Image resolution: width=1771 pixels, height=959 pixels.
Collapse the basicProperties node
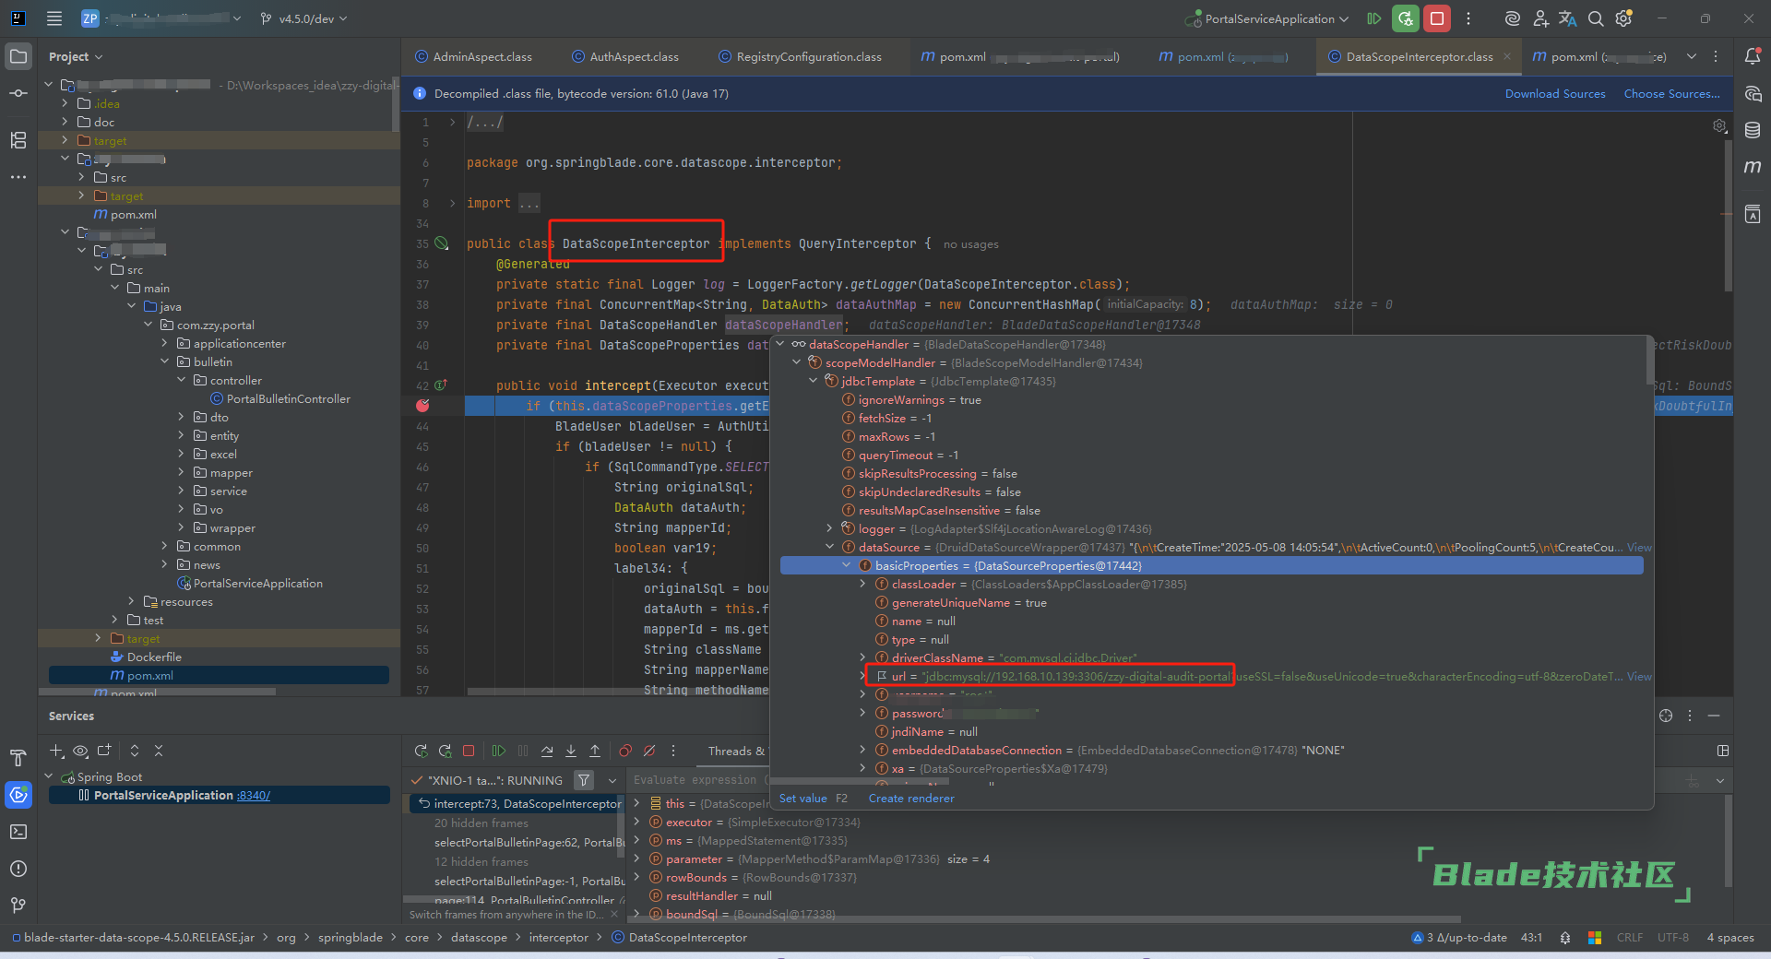(847, 565)
